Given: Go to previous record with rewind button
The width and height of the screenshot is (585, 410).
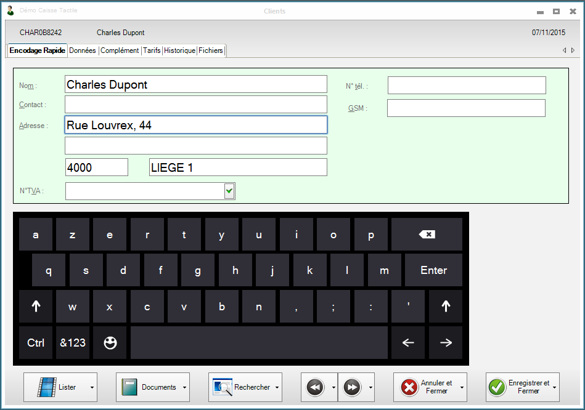Looking at the screenshot, I should click(315, 387).
